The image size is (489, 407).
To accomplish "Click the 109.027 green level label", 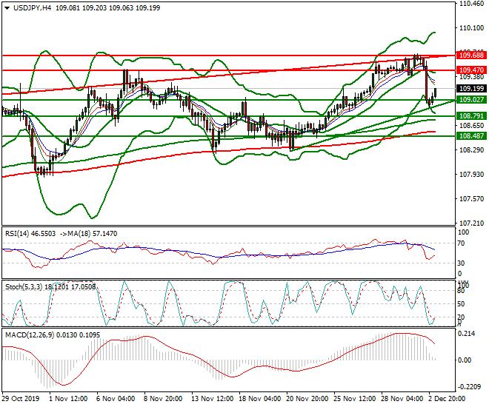I will [471, 100].
